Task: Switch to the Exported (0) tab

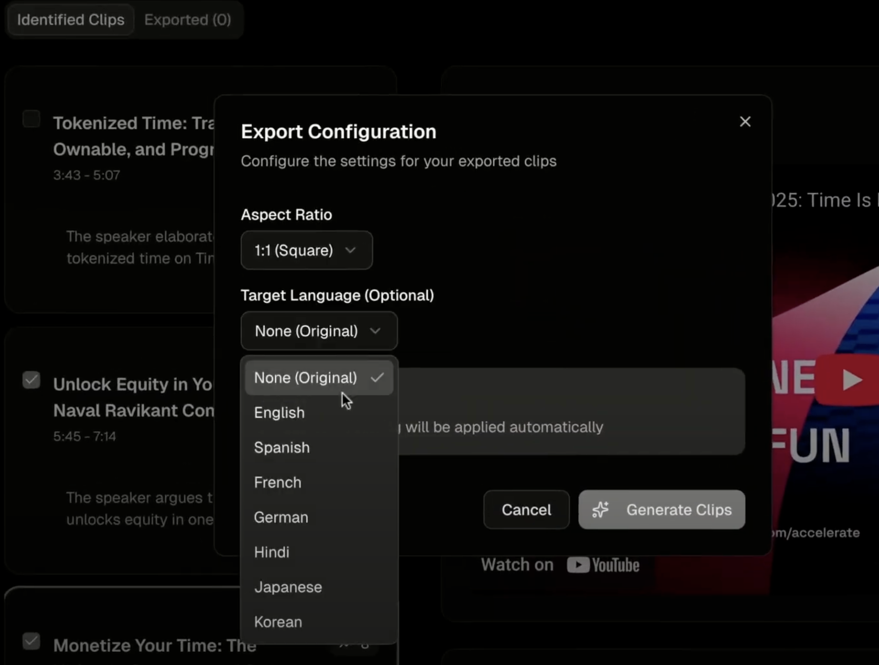Action: 188,20
